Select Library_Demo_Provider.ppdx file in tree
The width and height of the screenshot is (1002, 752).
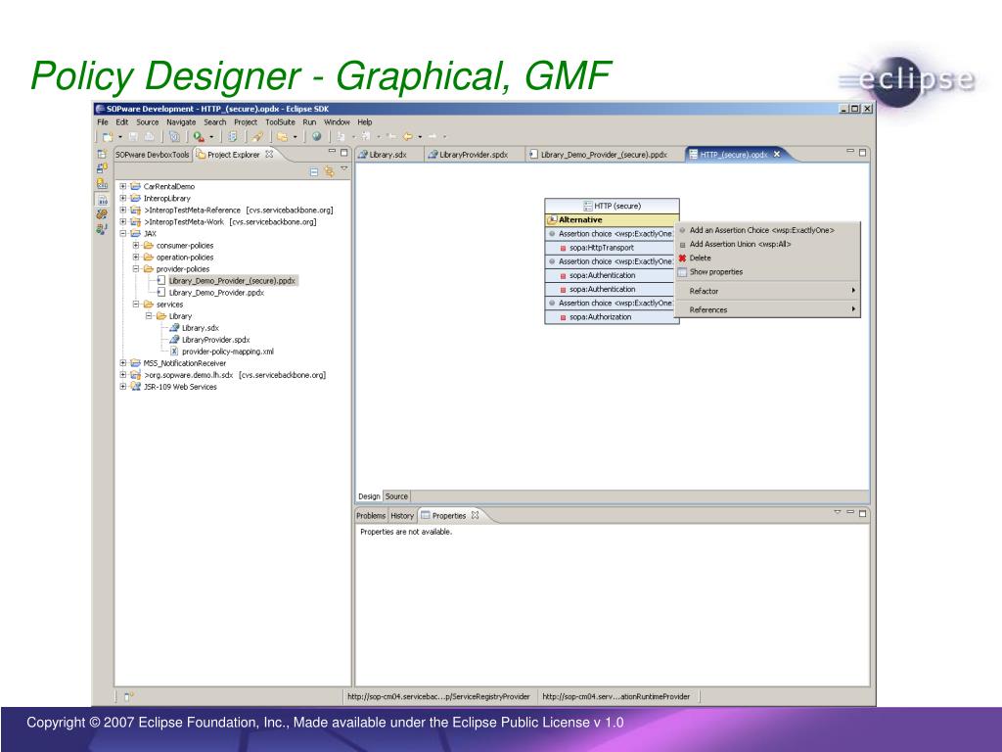coord(216,293)
